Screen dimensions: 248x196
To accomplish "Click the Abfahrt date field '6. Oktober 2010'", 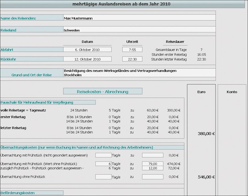I will [87, 50].
